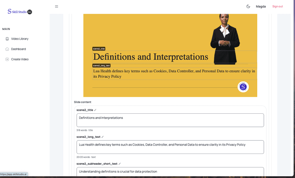Open the Create Video page

tap(20, 59)
